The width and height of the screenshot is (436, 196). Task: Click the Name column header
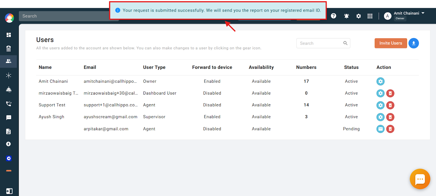point(45,67)
